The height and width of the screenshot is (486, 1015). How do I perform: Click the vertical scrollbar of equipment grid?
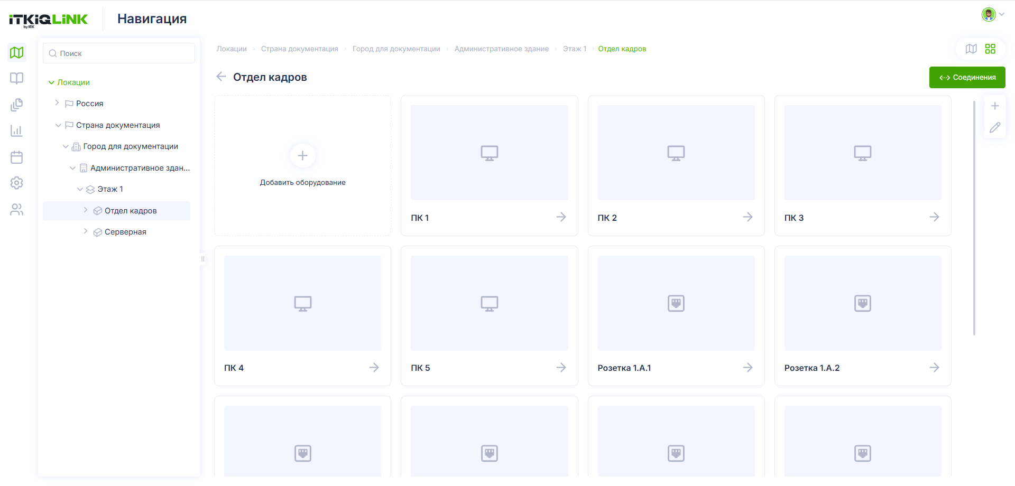click(974, 218)
